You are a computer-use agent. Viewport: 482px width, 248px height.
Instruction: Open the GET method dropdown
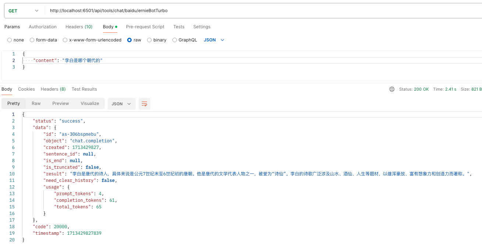[x=24, y=11]
